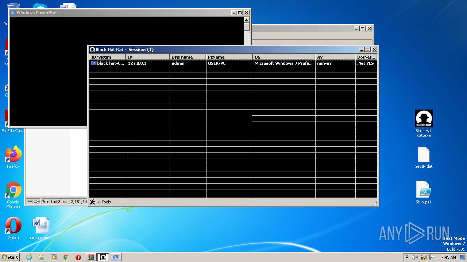Expand the Tools dropdown arrow
Viewport: 467px width, 262px height.
pyautogui.click(x=99, y=202)
